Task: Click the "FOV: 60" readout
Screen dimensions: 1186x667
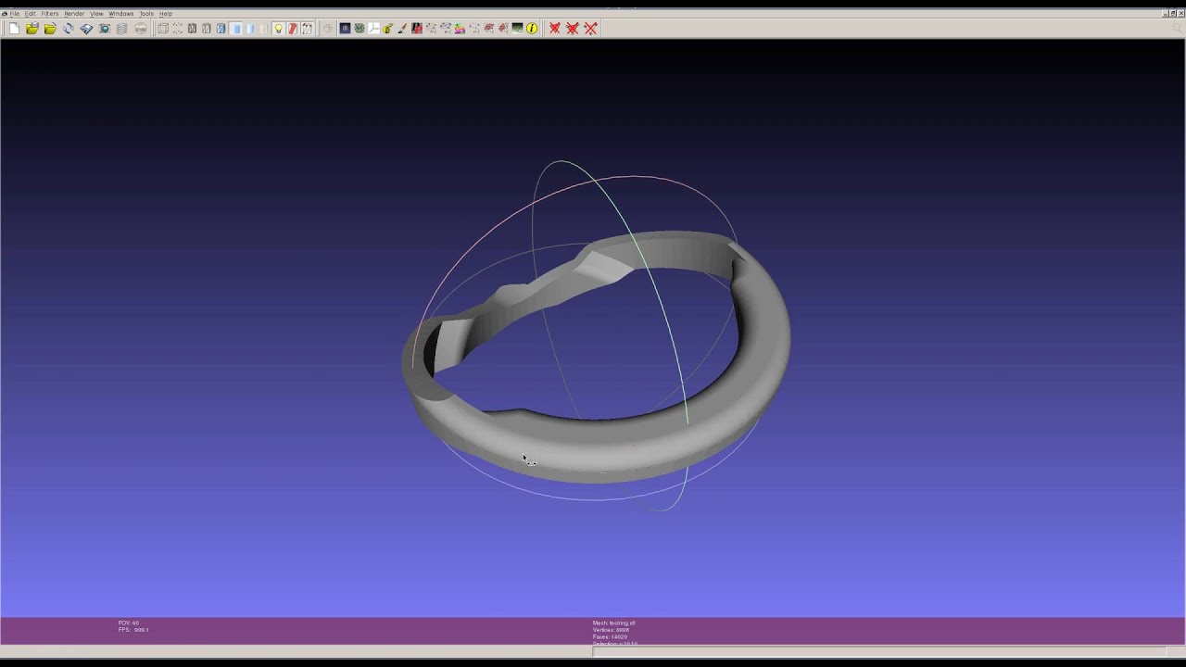Action: click(x=129, y=623)
